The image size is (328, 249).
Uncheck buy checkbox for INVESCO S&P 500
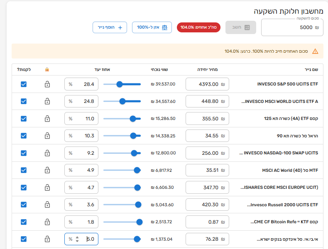point(24,84)
